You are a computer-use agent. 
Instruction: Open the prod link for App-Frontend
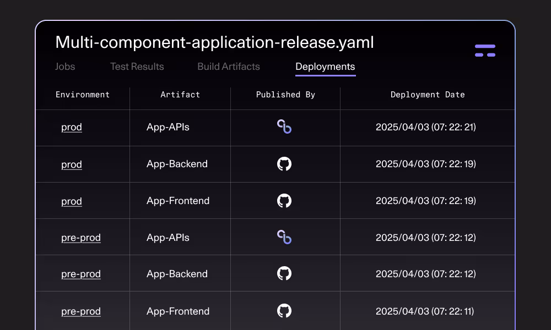(x=72, y=201)
